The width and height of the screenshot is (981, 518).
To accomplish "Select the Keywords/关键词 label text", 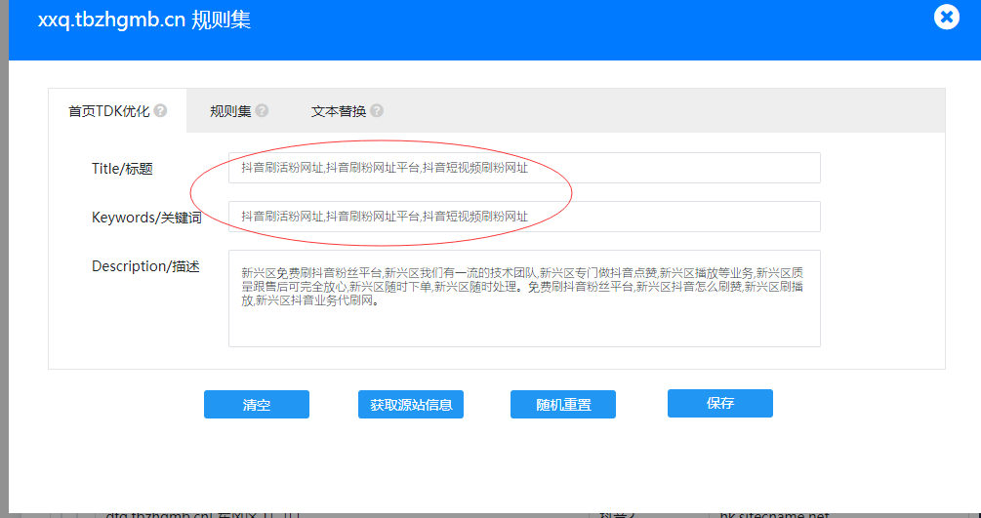I will click(146, 218).
